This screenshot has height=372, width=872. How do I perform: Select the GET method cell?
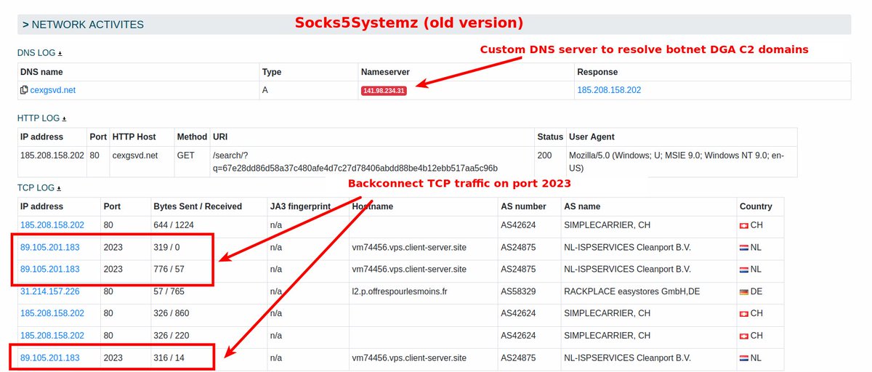click(x=185, y=155)
